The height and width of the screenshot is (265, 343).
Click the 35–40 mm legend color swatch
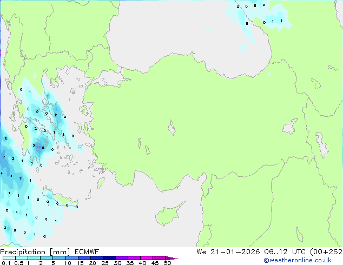134,258
